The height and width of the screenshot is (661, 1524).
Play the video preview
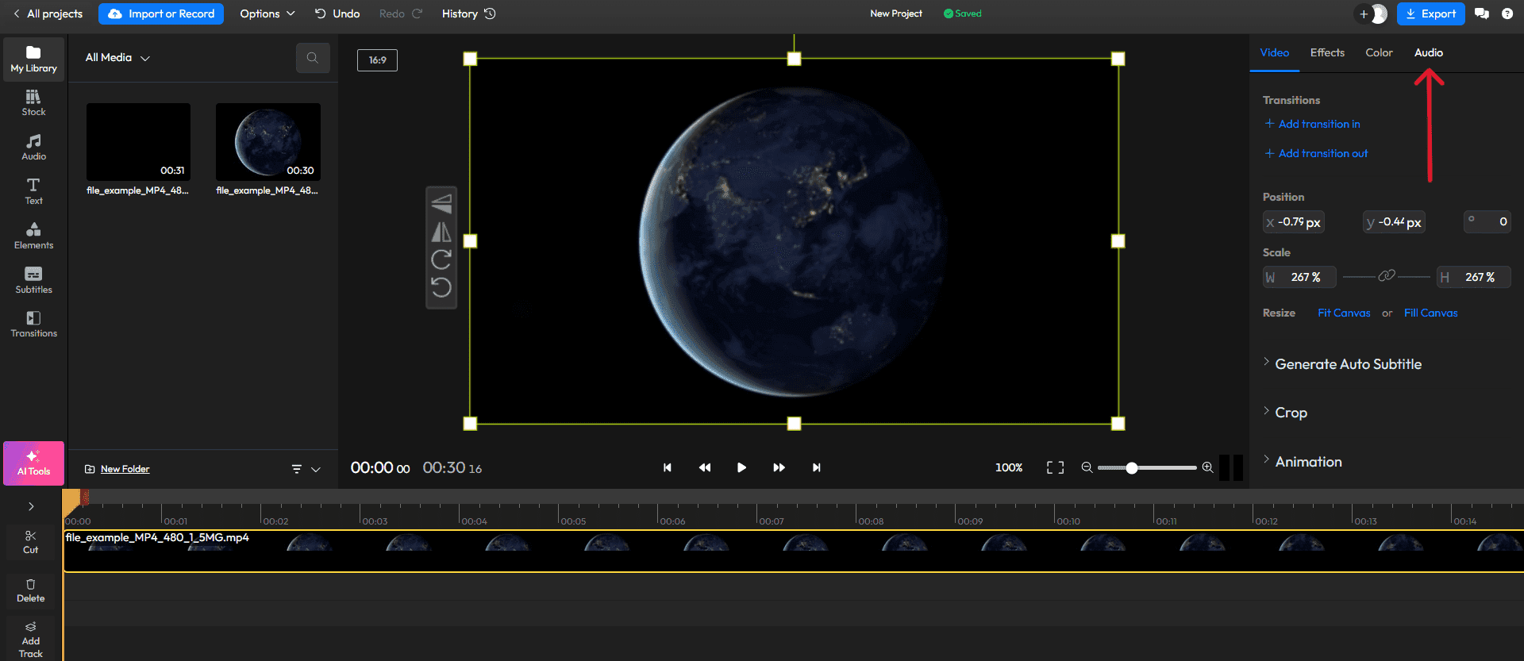[741, 467]
